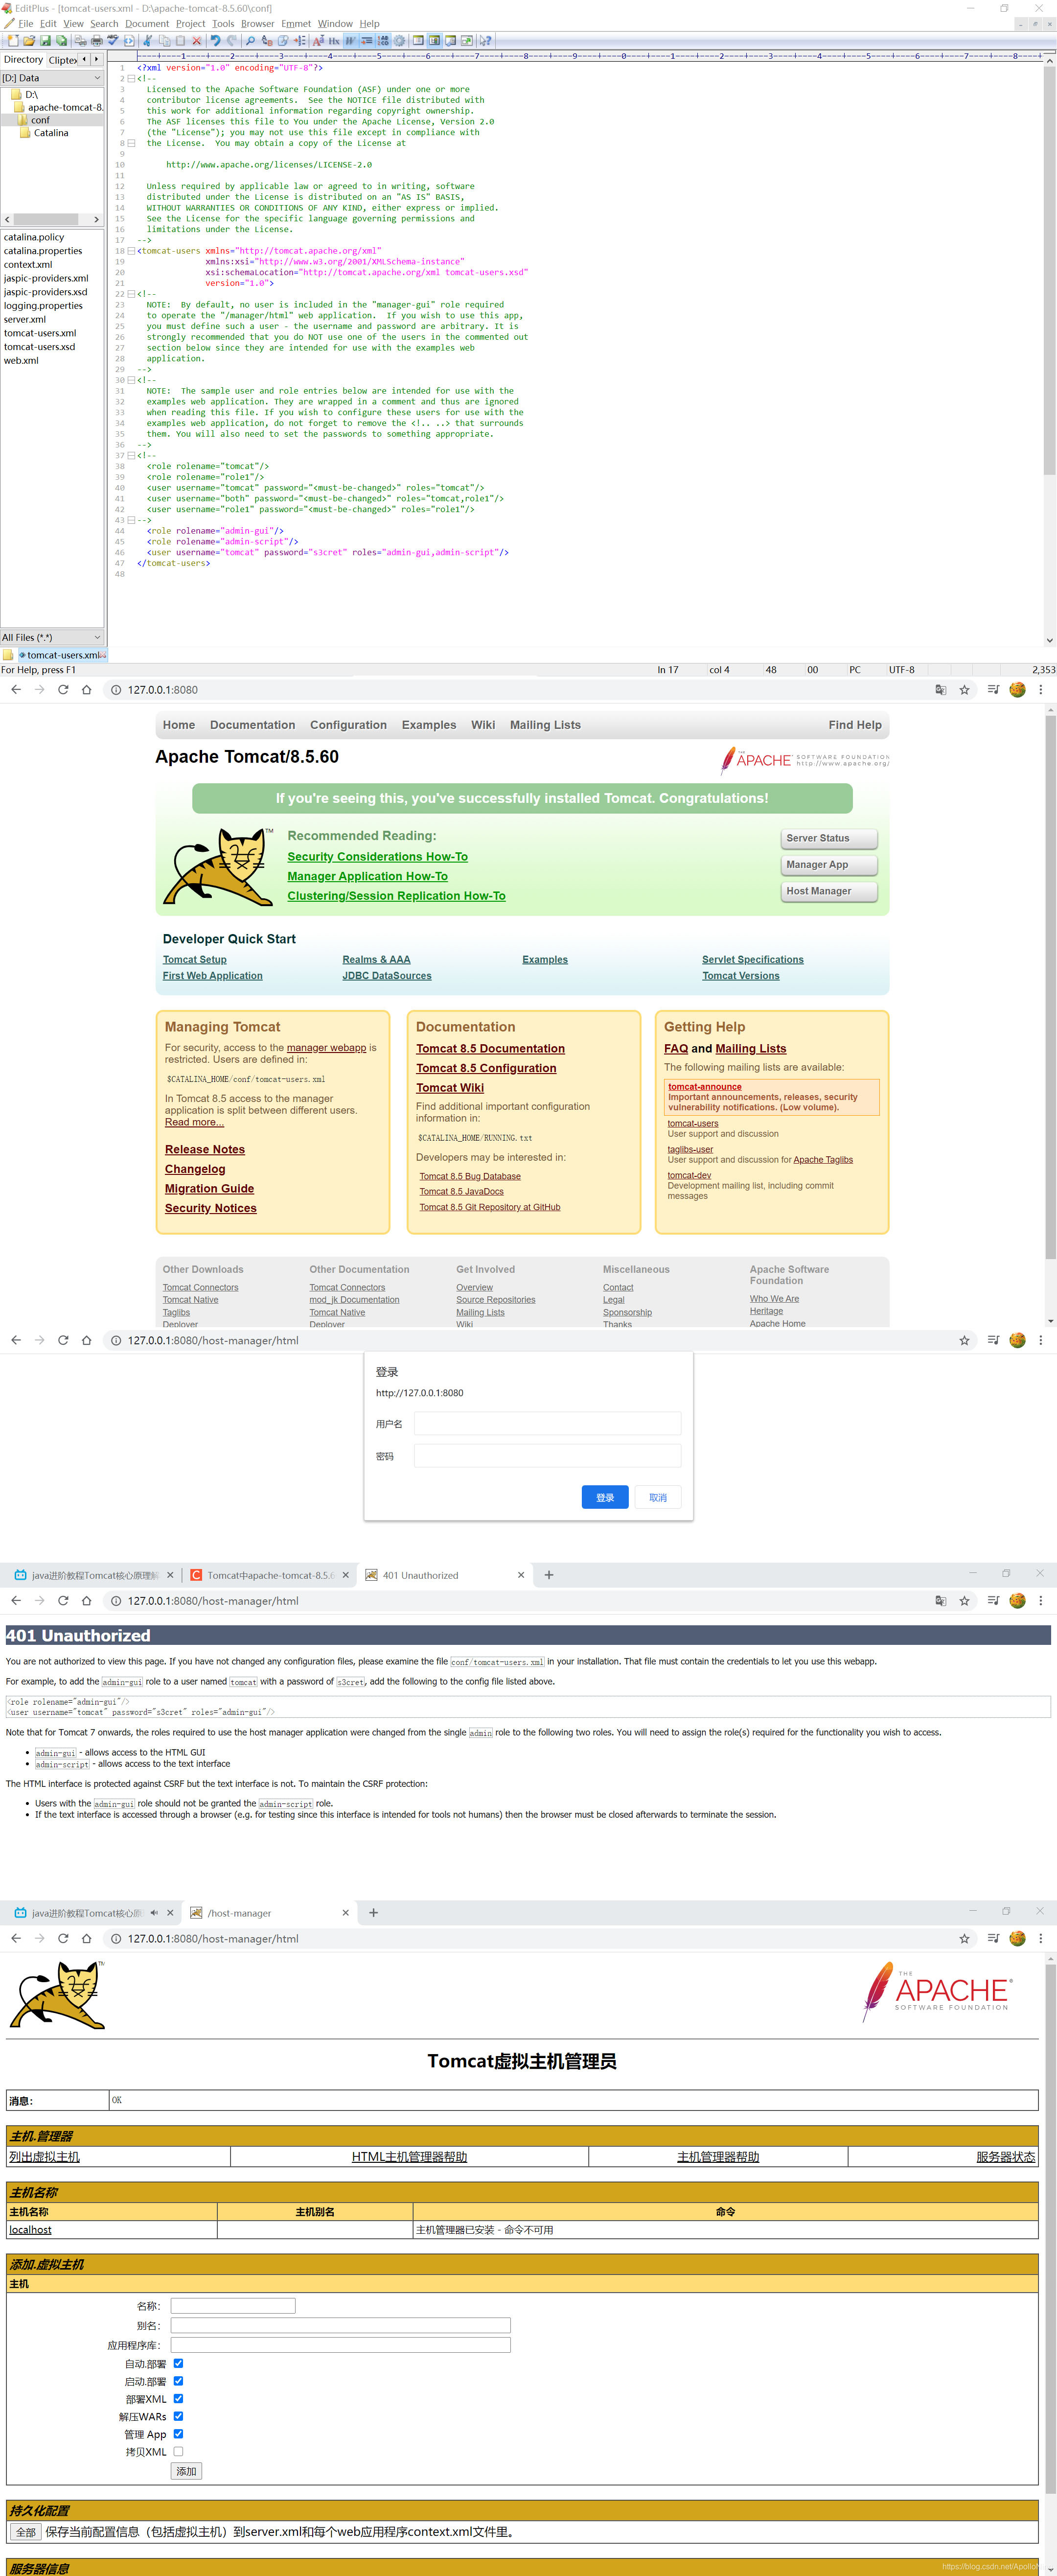Open the File menu in EditPlus
Screen dimensions: 1057x2576
click(25, 23)
